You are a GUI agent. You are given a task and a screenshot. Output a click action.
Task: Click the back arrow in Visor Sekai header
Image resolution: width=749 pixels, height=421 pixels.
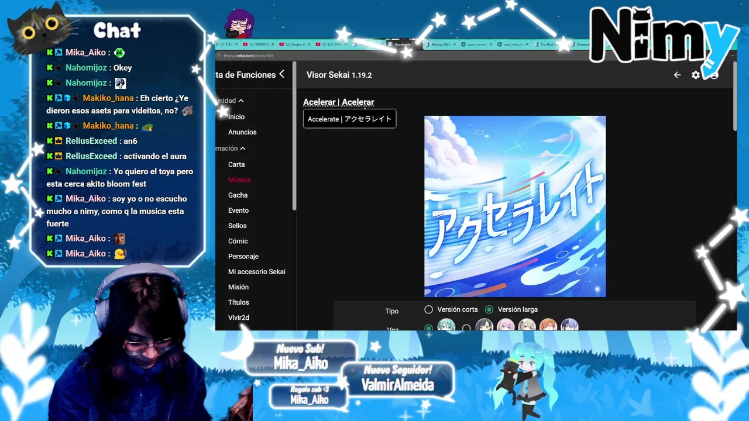677,75
